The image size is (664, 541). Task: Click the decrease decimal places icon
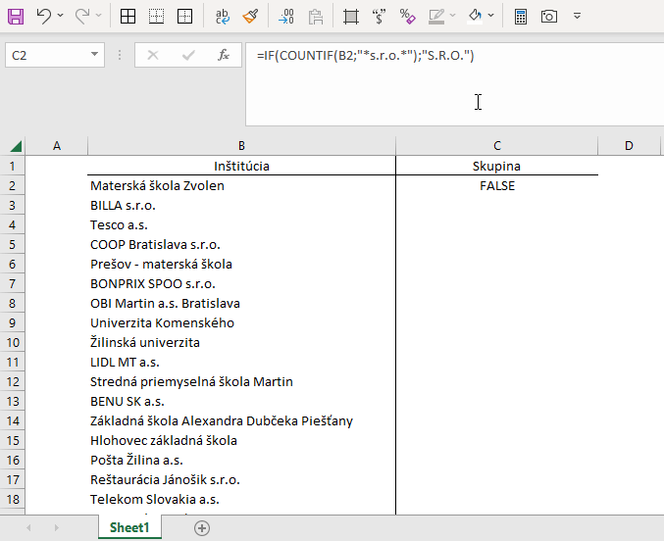286,17
